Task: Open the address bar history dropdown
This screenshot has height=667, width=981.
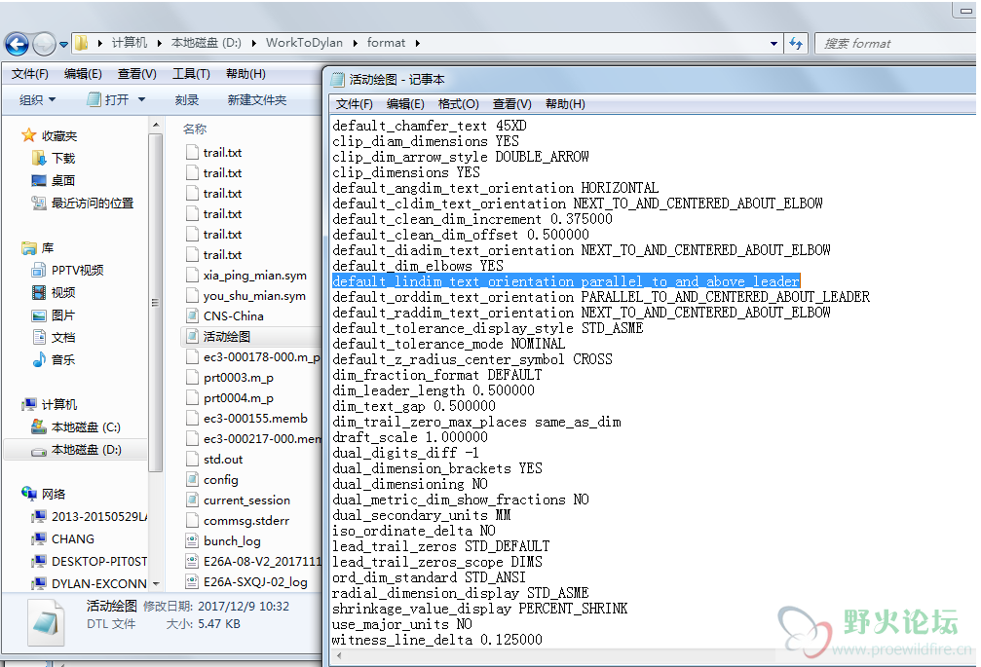Action: pos(773,43)
